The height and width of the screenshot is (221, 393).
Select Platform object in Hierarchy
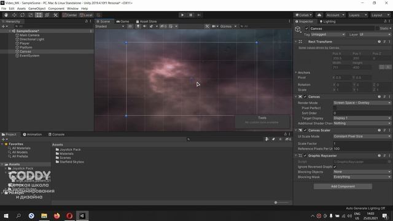pos(26,47)
